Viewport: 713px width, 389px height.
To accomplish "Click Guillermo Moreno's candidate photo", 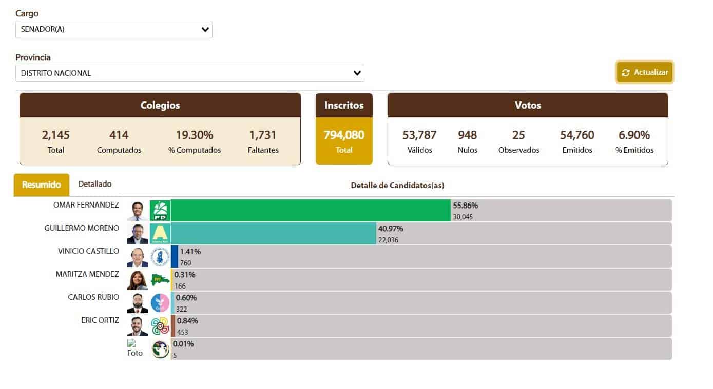I will [x=137, y=234].
